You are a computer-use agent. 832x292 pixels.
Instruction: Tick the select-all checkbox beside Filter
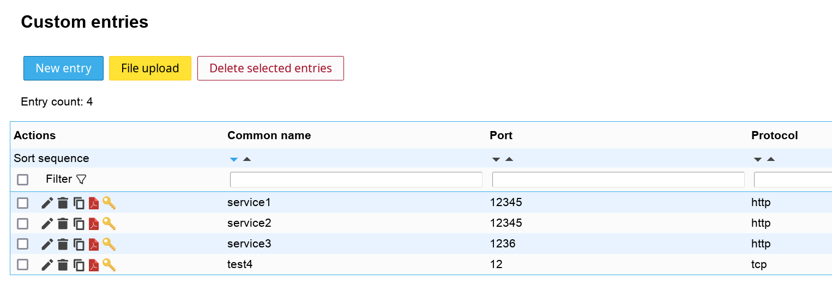click(x=22, y=179)
